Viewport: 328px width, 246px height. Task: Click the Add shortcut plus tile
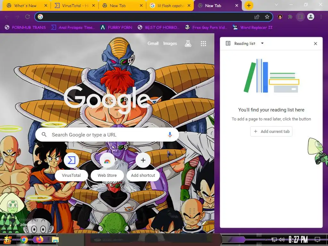(143, 167)
